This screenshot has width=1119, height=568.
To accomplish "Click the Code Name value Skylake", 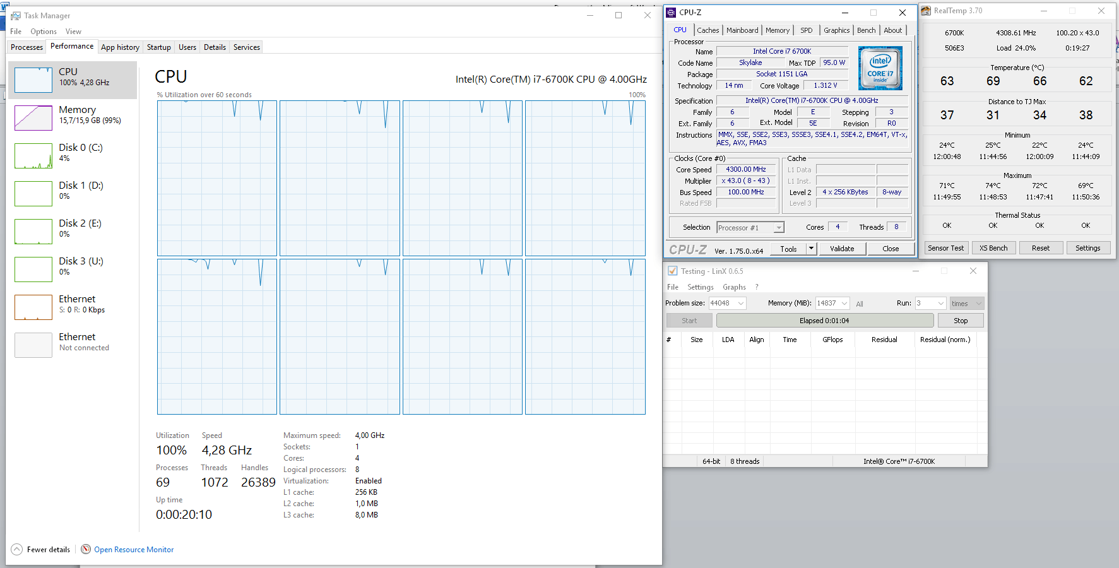I will pyautogui.click(x=750, y=62).
